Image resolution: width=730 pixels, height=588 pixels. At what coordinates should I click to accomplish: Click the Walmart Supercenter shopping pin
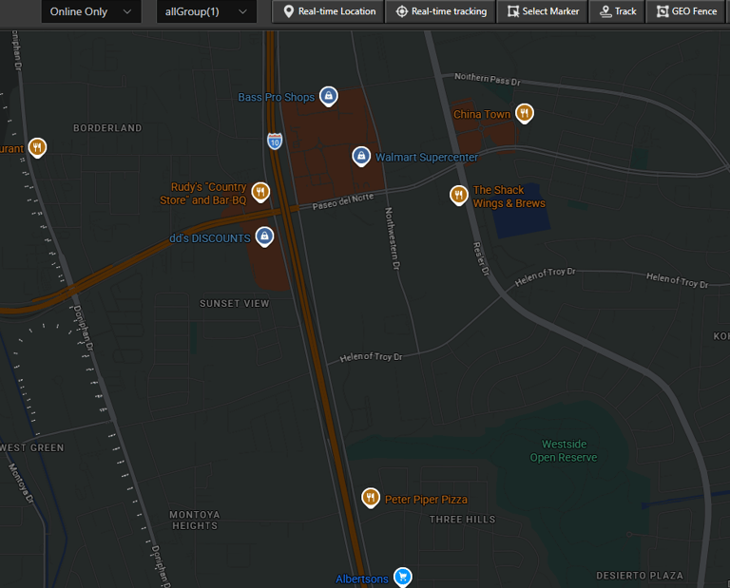[361, 157]
